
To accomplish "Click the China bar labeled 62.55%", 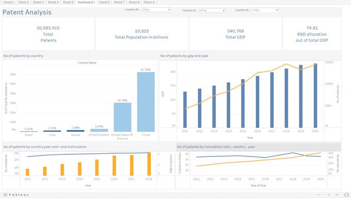I will pos(146,102).
